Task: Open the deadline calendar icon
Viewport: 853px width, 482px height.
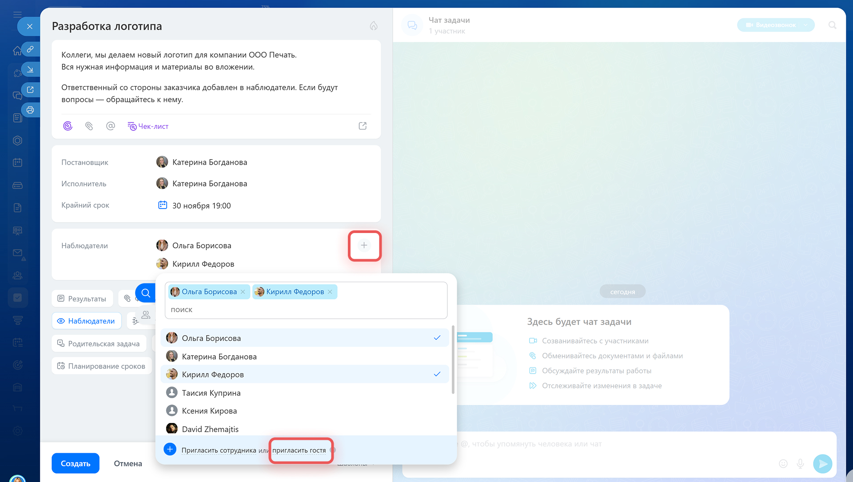Action: 163,205
